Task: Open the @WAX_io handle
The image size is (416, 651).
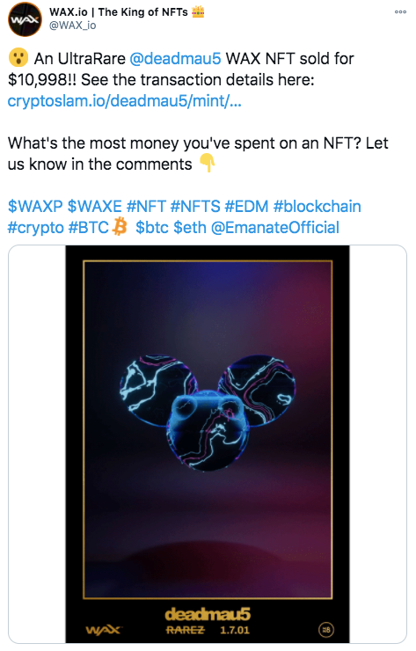Action: click(x=73, y=26)
